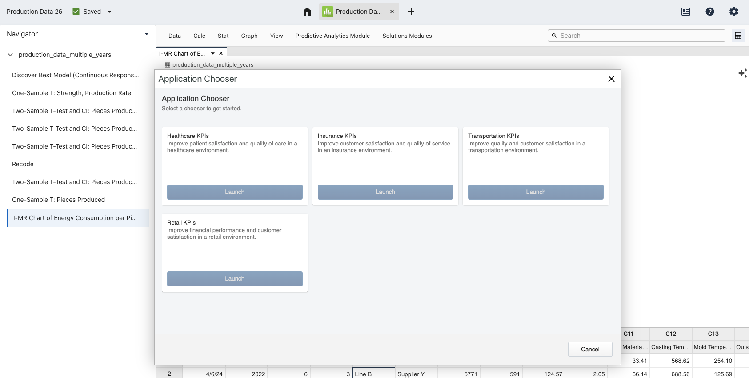Click the worksheet icon next to production_data_multiple_years
749x378 pixels.
coord(168,65)
